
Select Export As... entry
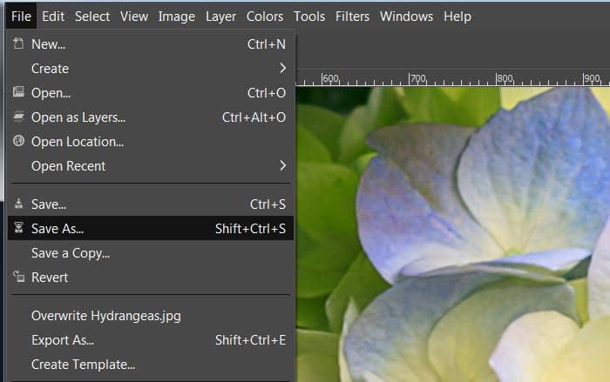[151, 340]
